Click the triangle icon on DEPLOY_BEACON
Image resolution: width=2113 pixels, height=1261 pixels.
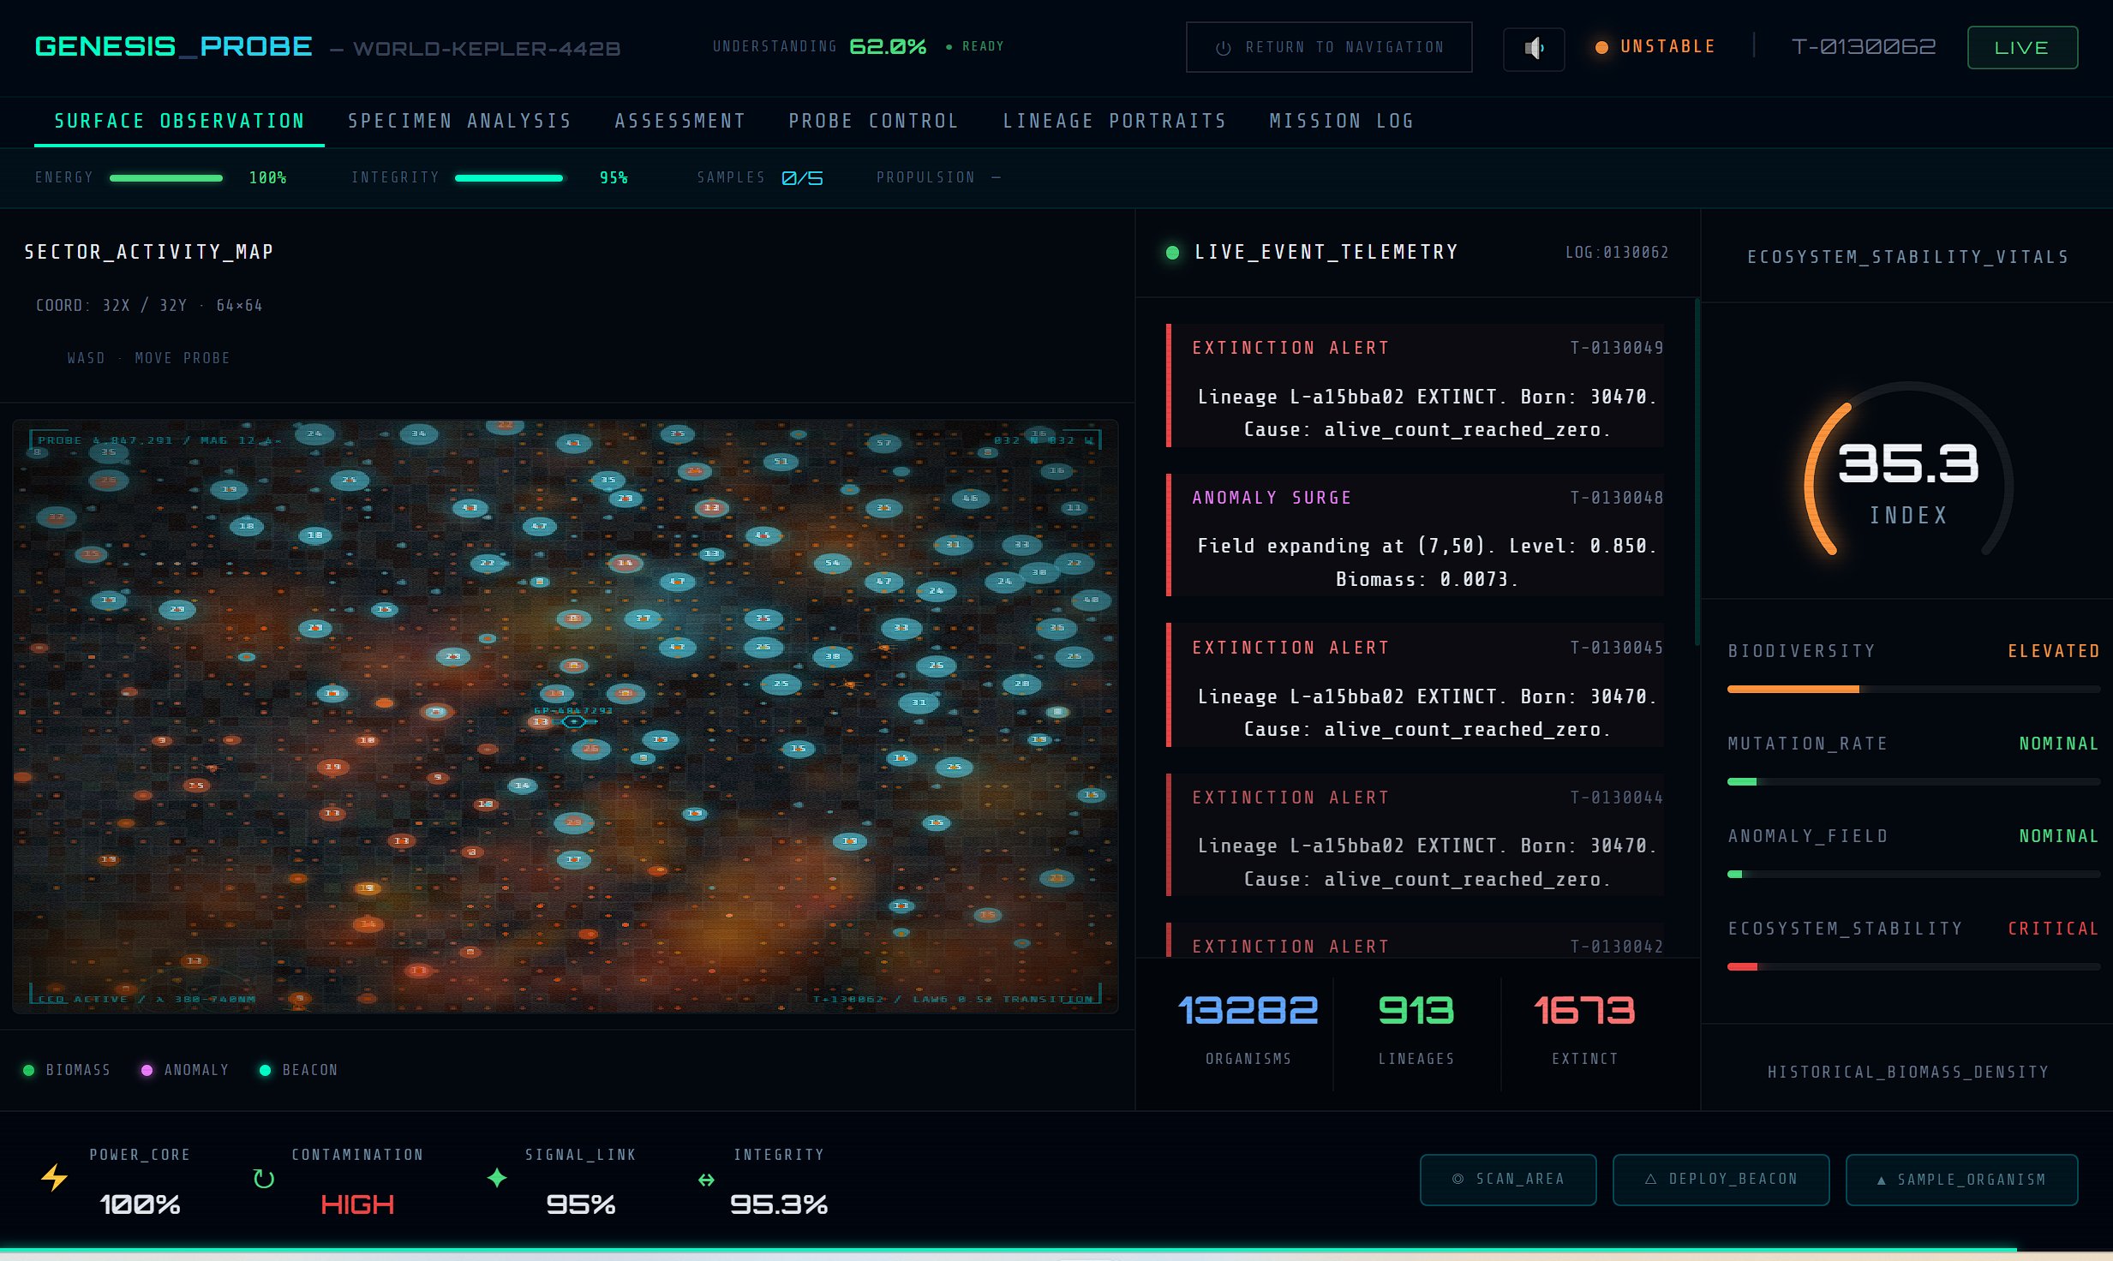pos(1650,1180)
